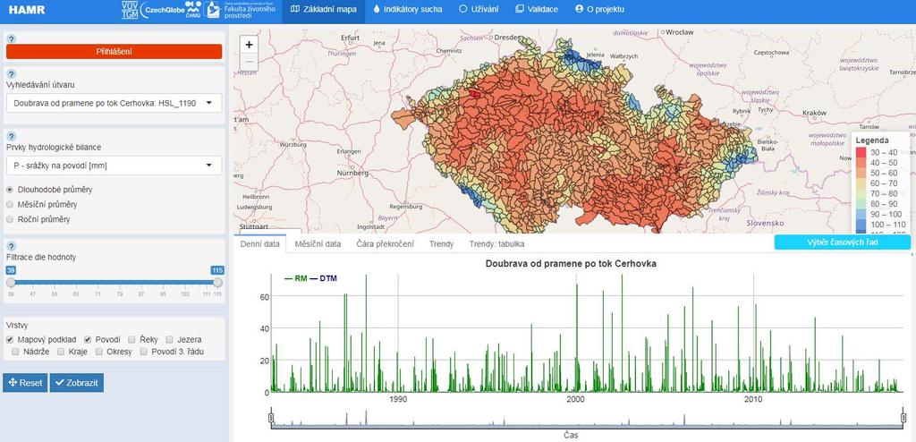Open help icon above Filtrace dle hodnoty
Image resolution: width=916 pixels, height=442 pixels.
11,246
